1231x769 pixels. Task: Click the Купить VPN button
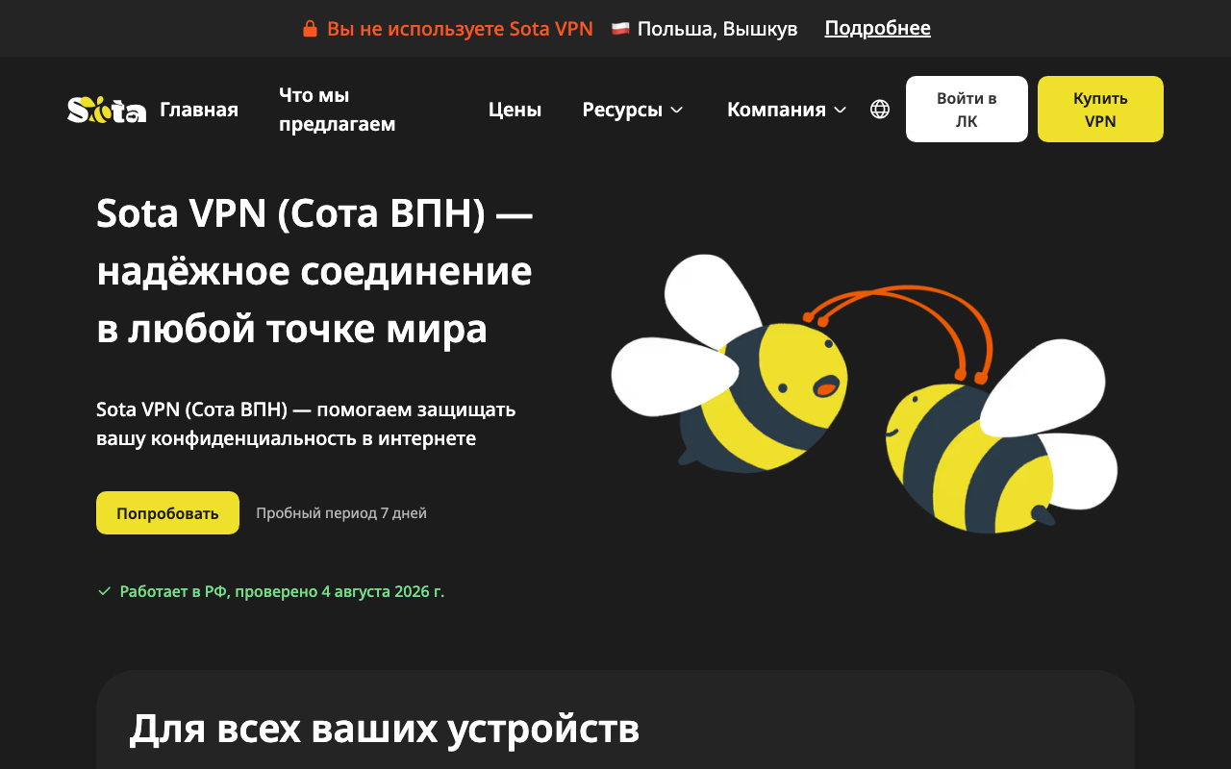point(1100,110)
